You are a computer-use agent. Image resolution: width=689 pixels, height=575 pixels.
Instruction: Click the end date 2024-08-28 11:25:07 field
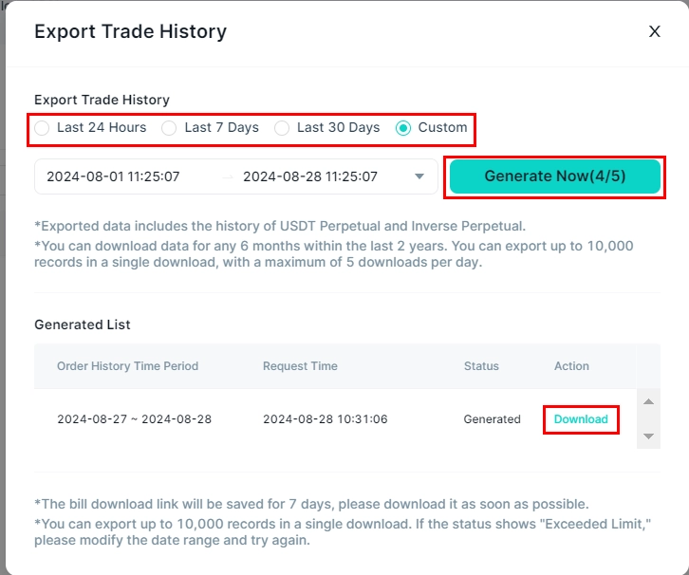pos(310,176)
